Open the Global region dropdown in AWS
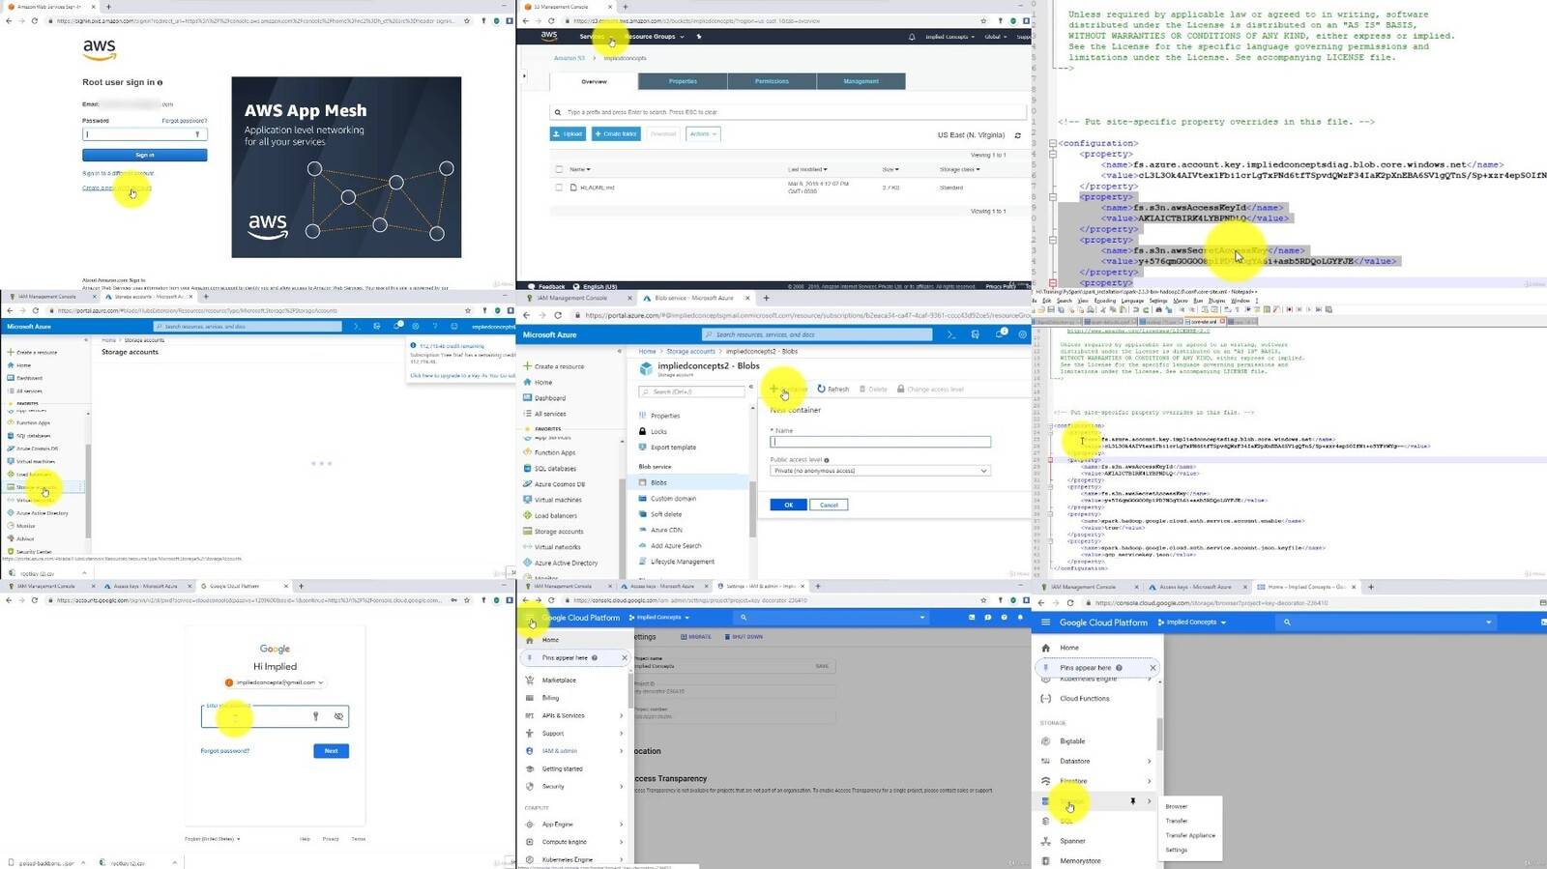The width and height of the screenshot is (1547, 869). tap(995, 37)
